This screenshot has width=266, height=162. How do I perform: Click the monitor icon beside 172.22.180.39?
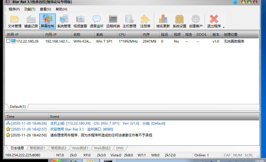tap(13, 41)
